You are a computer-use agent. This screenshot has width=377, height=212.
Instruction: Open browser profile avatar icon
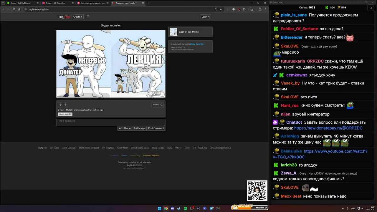(x=260, y=9)
